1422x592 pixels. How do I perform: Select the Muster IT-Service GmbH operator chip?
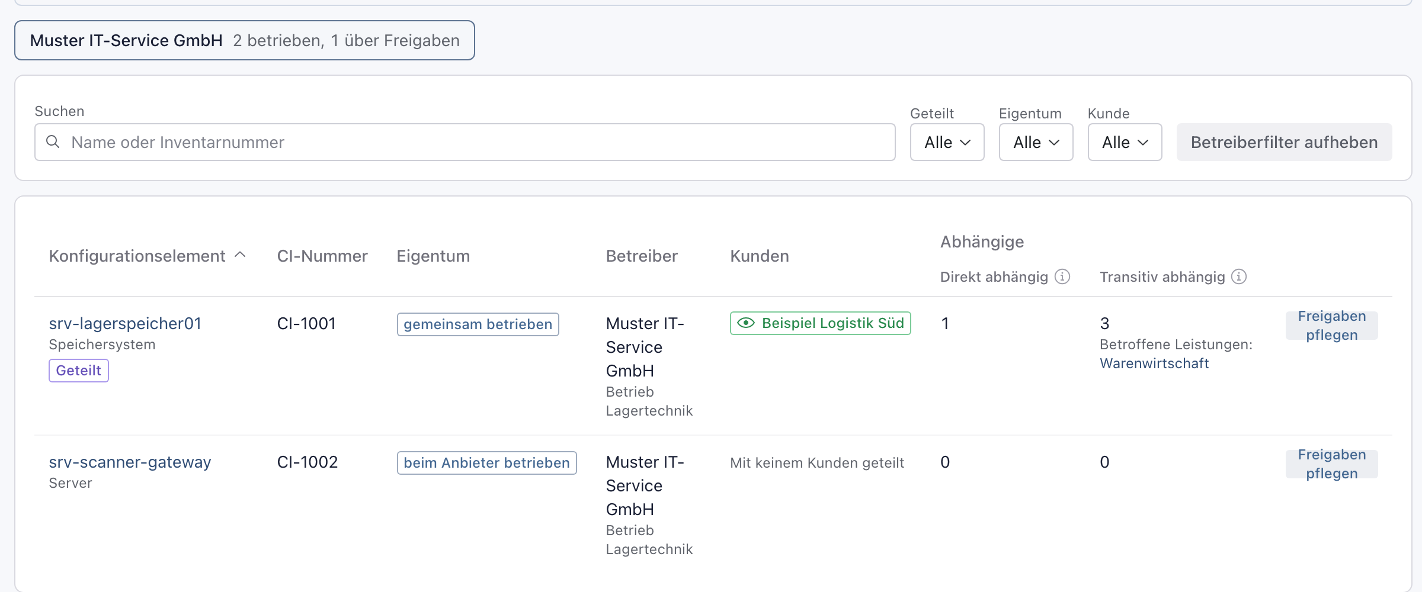coord(245,40)
